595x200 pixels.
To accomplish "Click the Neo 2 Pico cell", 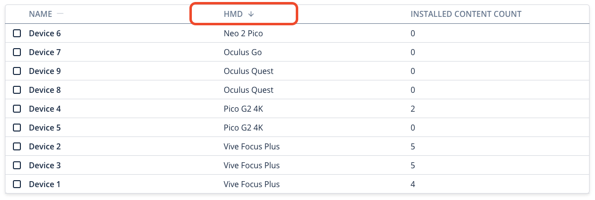I will [243, 33].
